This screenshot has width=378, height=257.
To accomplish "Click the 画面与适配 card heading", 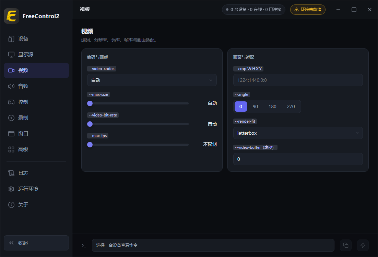I will coord(244,57).
